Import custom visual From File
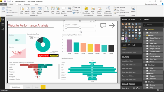The height and width of the screenshot is (92, 164). point(93,10)
